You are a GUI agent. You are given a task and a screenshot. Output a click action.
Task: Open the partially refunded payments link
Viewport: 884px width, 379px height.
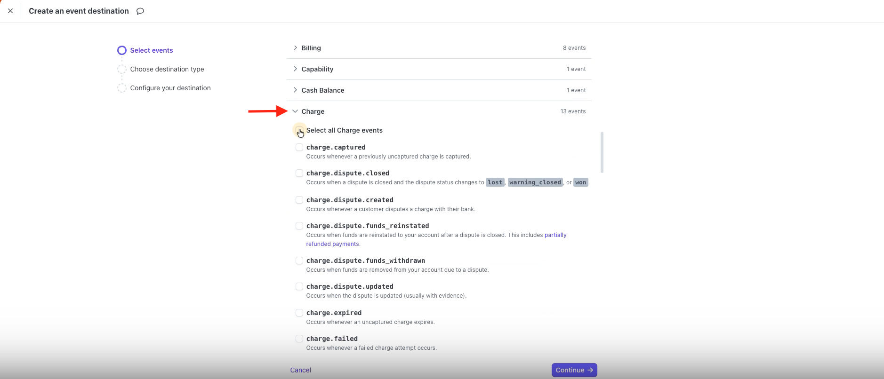[x=555, y=235]
